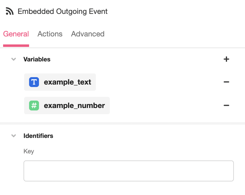This screenshot has width=245, height=195.
Task: Collapse the Variables section chevron
Action: click(x=14, y=59)
